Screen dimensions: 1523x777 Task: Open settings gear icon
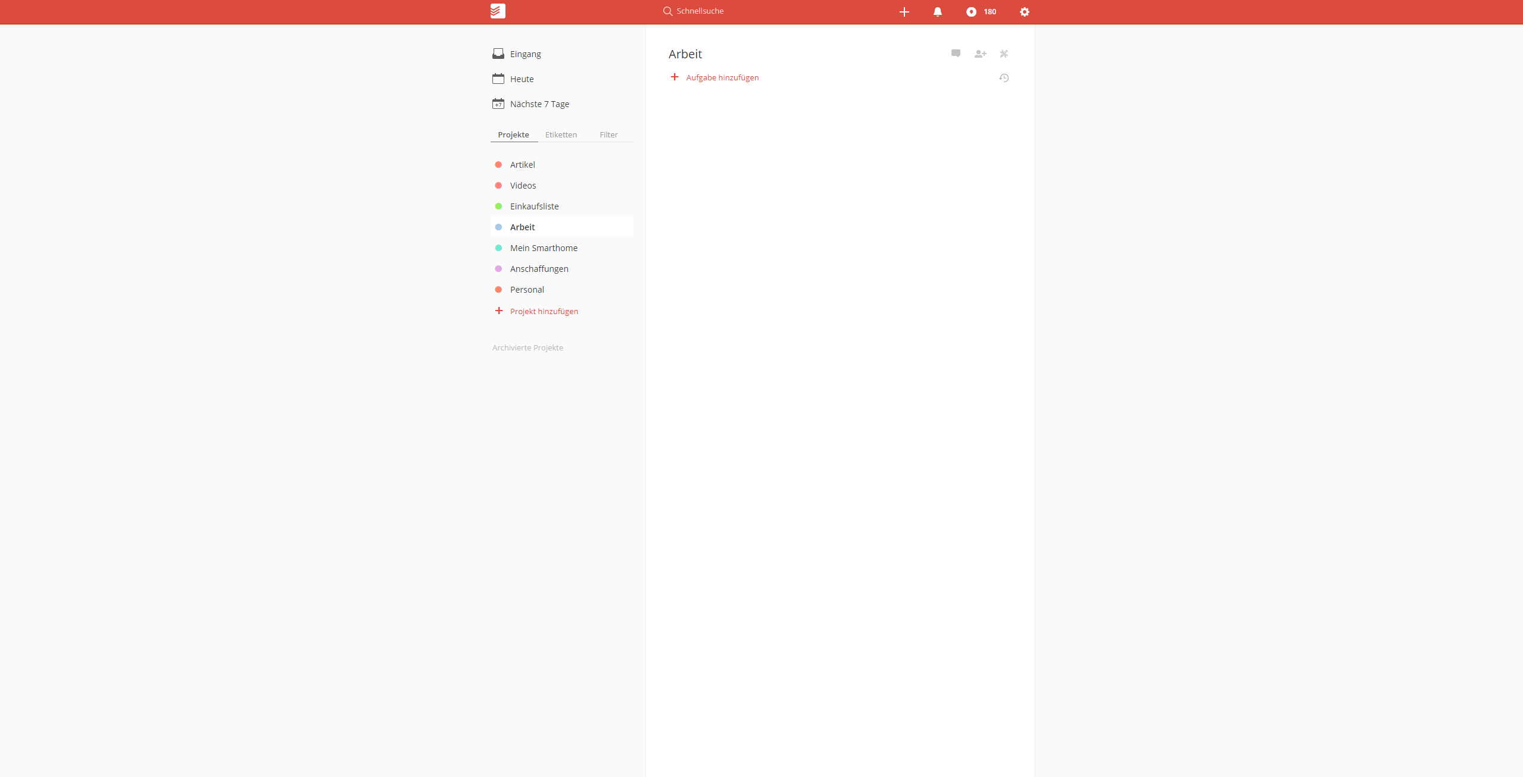point(1024,12)
